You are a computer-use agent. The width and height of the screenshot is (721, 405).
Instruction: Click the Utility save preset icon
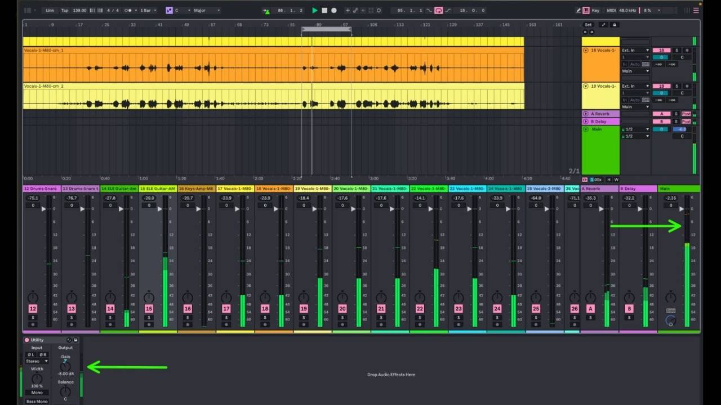(75, 340)
